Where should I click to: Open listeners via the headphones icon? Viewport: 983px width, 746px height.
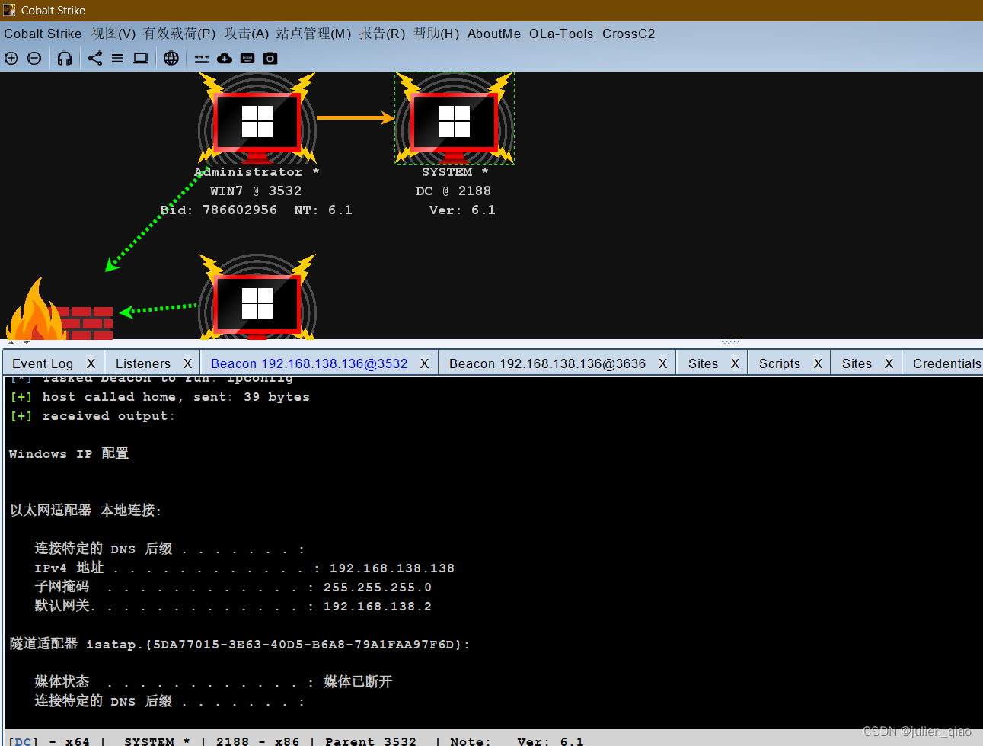click(65, 59)
